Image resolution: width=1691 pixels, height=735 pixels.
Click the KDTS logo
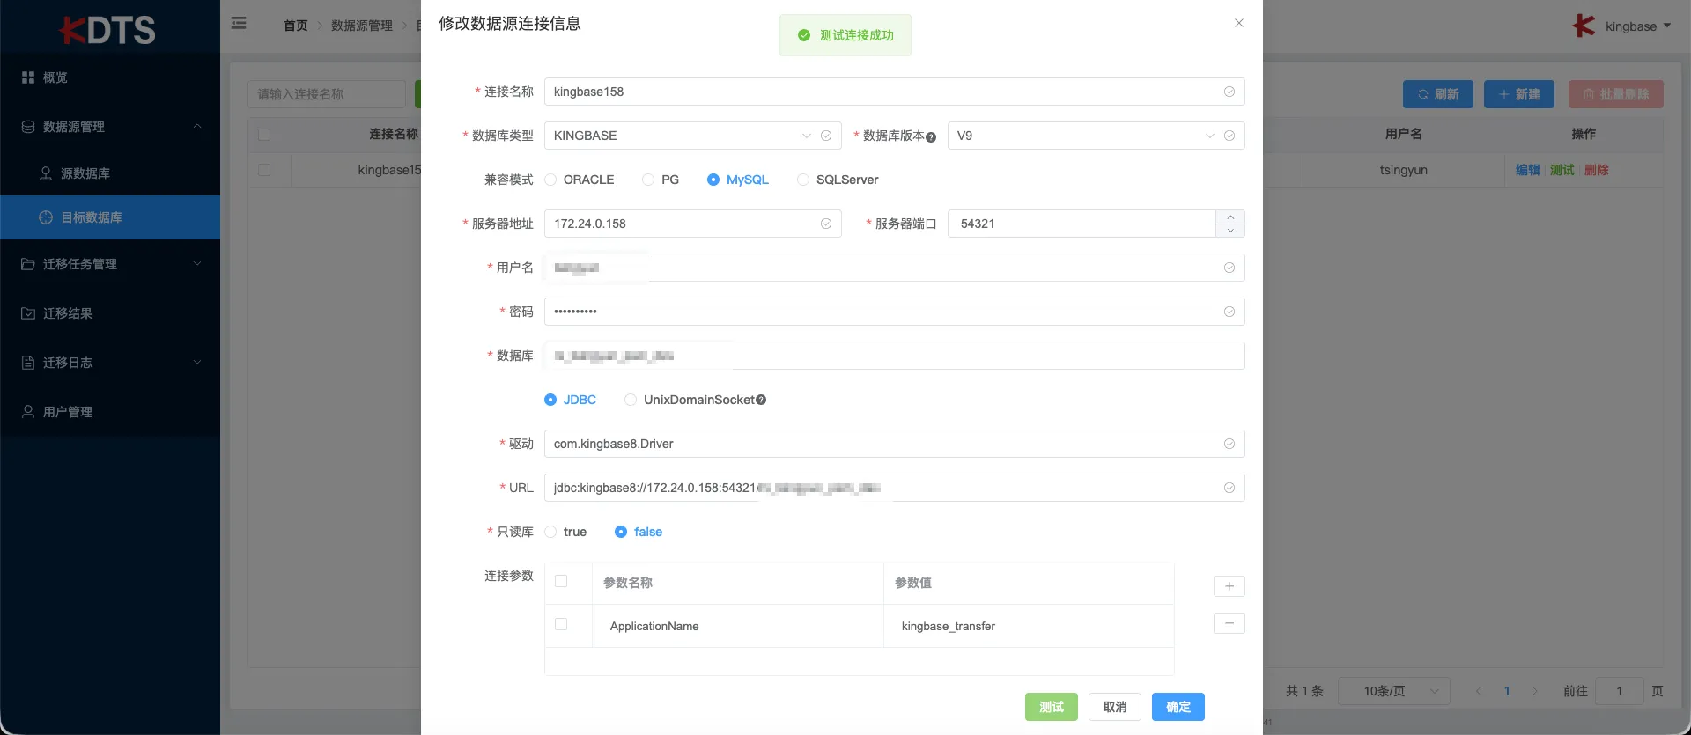tap(107, 29)
